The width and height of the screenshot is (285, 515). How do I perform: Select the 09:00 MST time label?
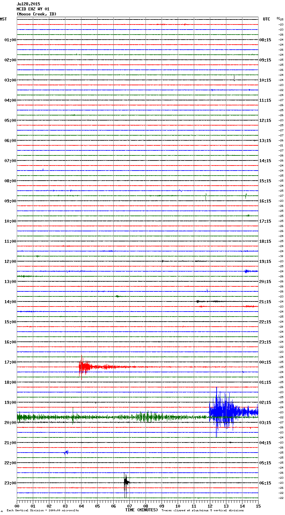pos(10,201)
